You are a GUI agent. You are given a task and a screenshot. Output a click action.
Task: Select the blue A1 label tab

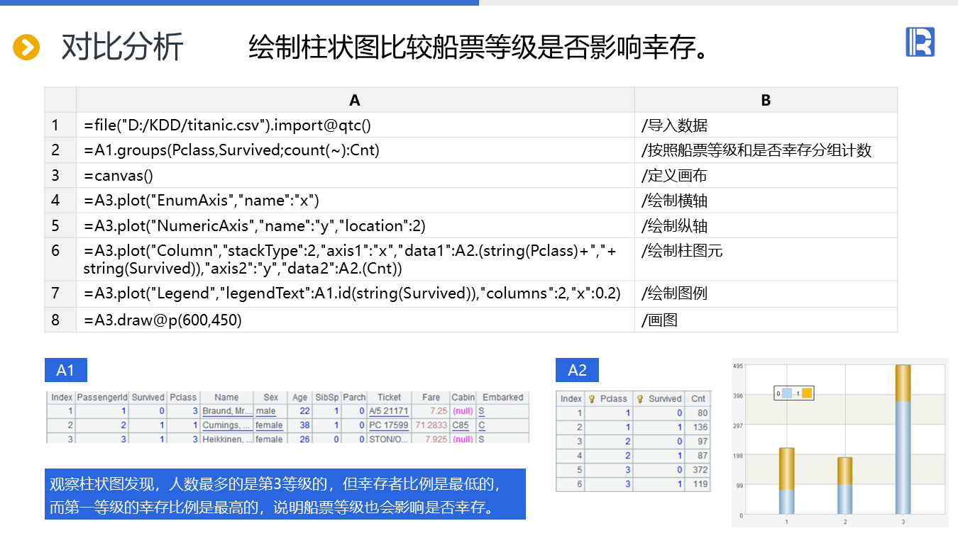coord(65,370)
